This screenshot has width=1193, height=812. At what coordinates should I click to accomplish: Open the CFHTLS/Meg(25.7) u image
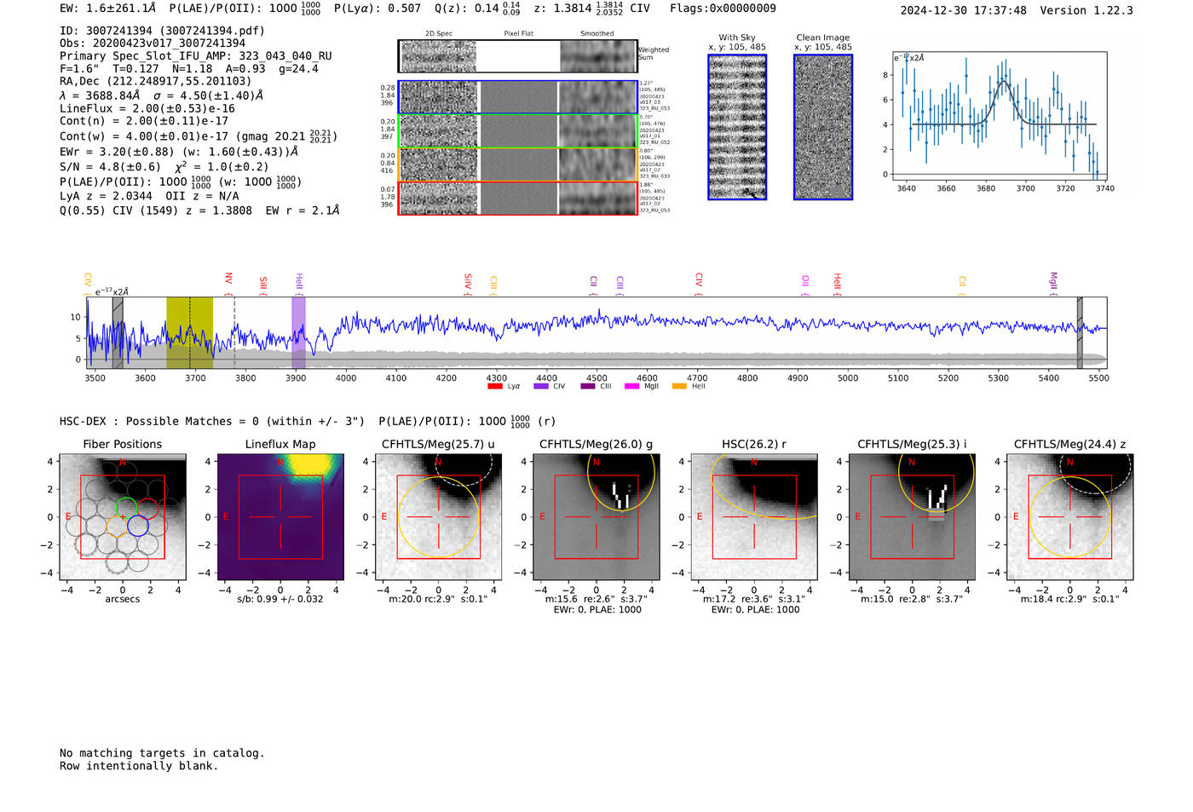coord(438,517)
